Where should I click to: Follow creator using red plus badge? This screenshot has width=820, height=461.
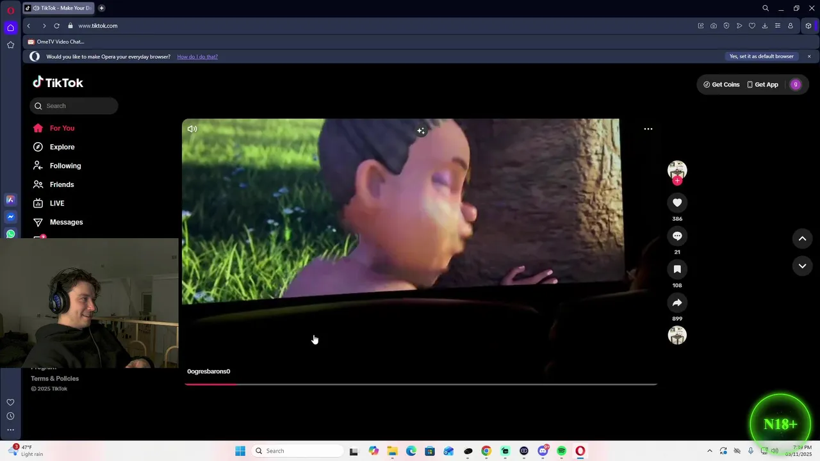coord(677,181)
